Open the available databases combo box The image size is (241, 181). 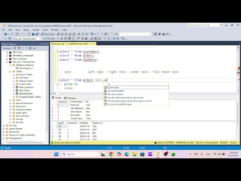point(27,38)
